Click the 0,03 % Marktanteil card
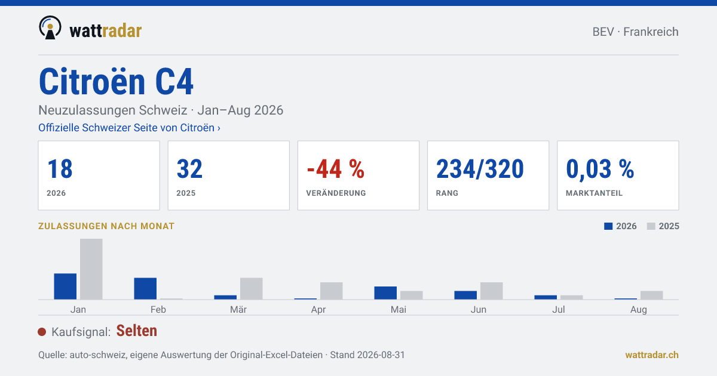 pos(618,175)
